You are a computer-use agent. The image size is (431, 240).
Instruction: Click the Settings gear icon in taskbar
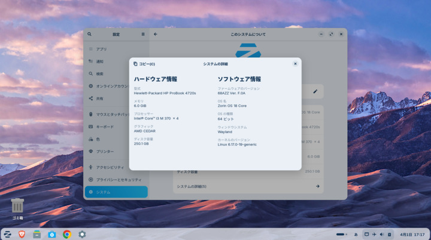tap(82, 234)
